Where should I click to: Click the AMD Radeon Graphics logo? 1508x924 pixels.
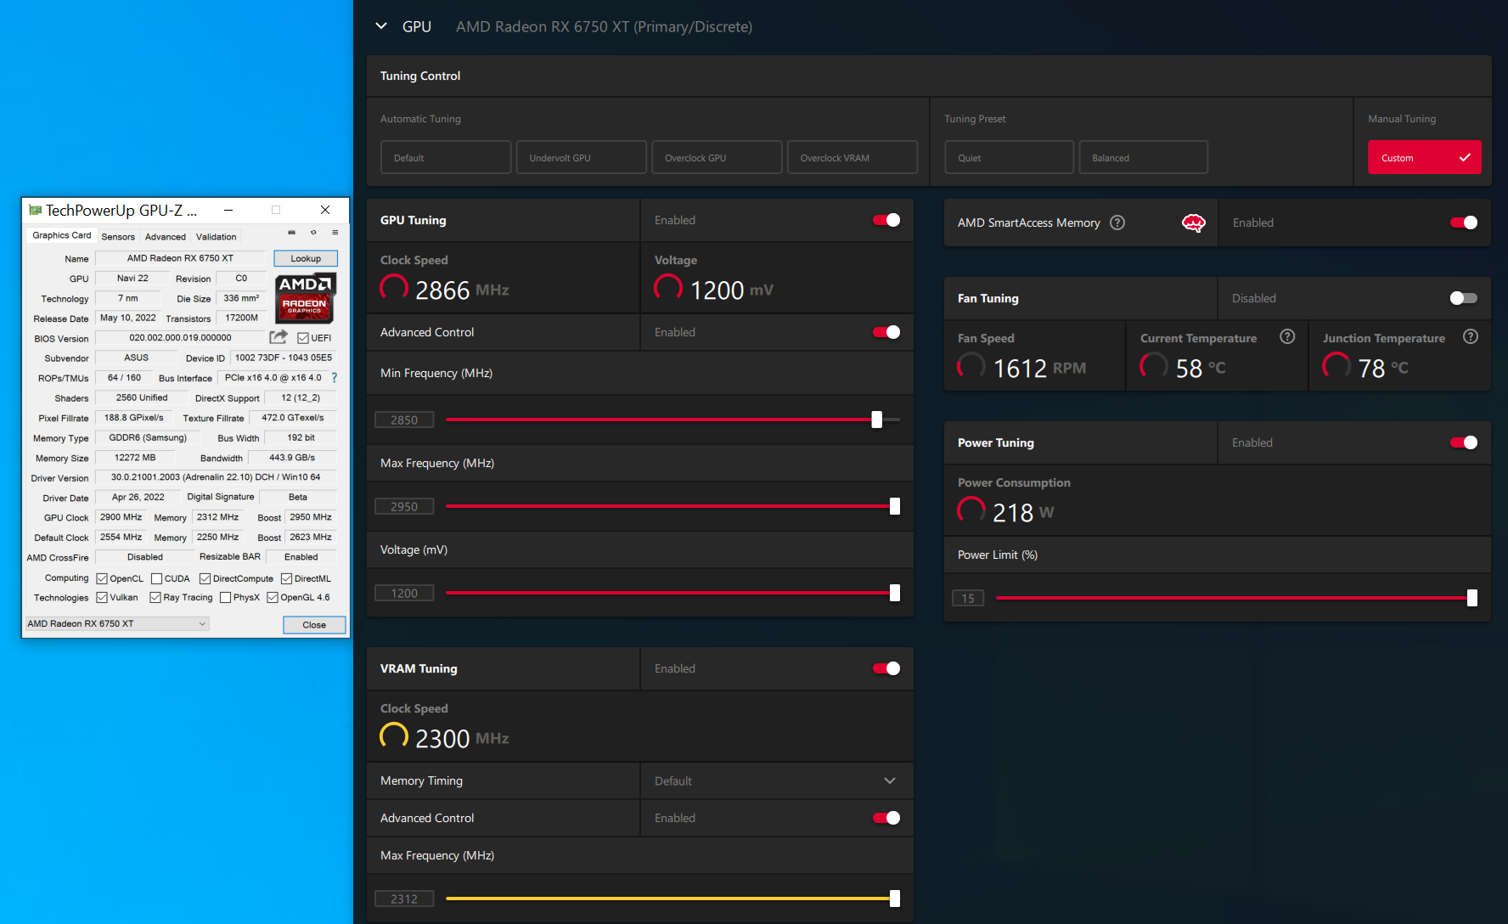click(x=306, y=297)
